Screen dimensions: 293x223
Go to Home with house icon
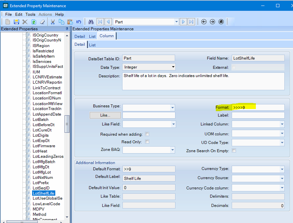click(x=221, y=22)
